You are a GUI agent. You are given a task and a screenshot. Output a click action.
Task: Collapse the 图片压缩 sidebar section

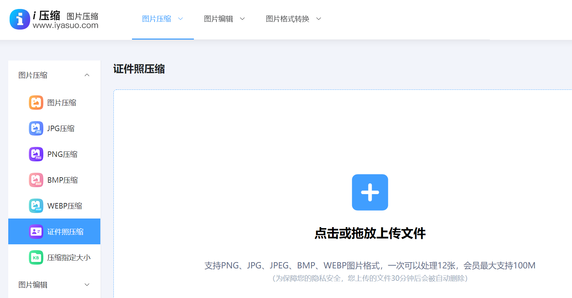point(87,75)
